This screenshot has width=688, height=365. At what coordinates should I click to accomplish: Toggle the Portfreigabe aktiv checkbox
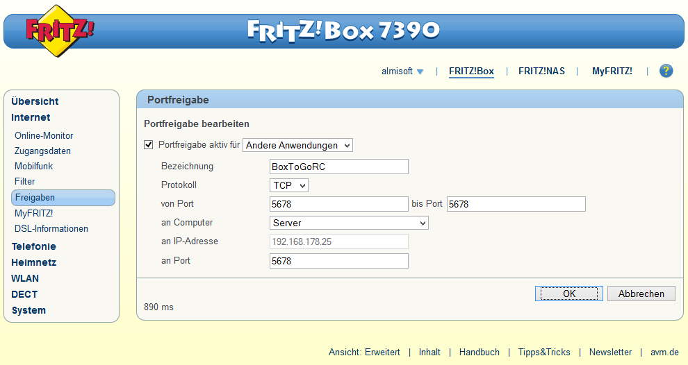pyautogui.click(x=148, y=144)
